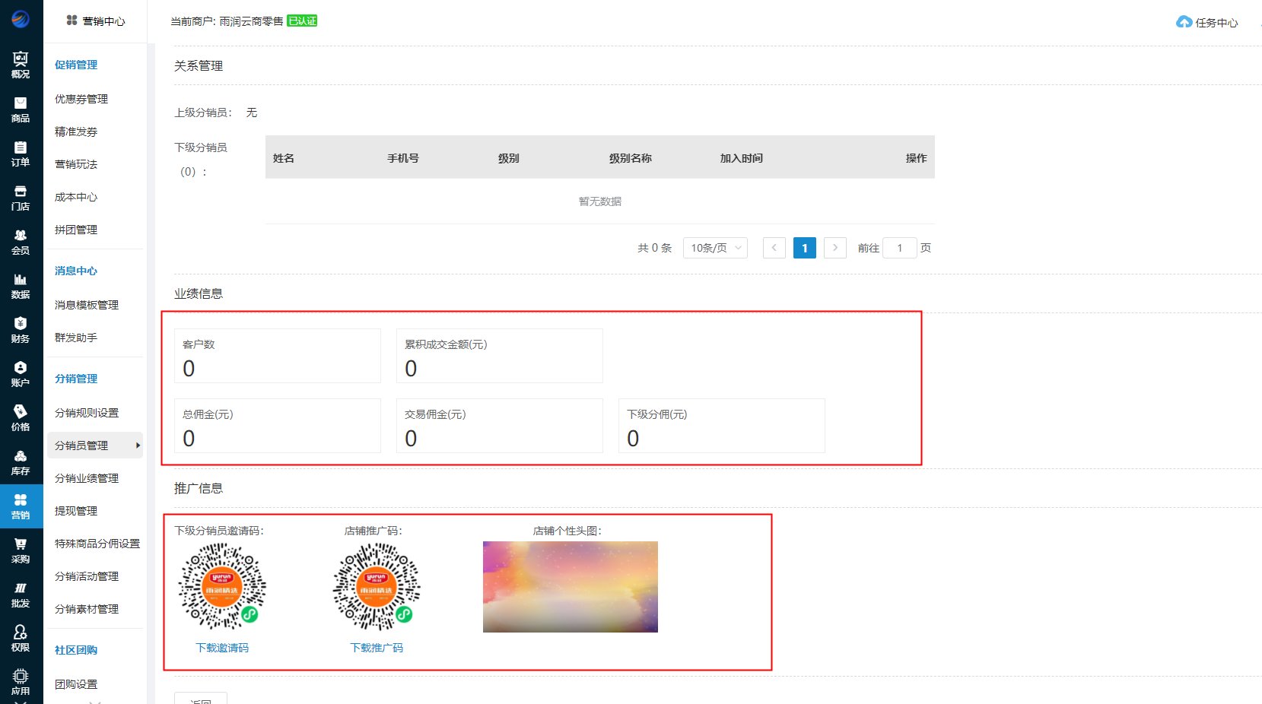Click the 加入时间 column header
The height and width of the screenshot is (704, 1262).
pos(742,158)
